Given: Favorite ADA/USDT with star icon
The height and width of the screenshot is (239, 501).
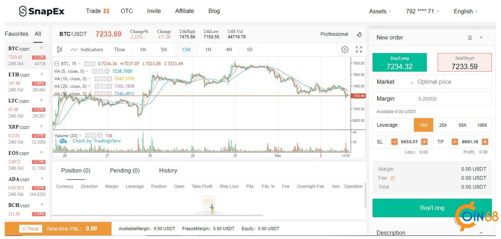Looking at the screenshot, I should 41,178.
